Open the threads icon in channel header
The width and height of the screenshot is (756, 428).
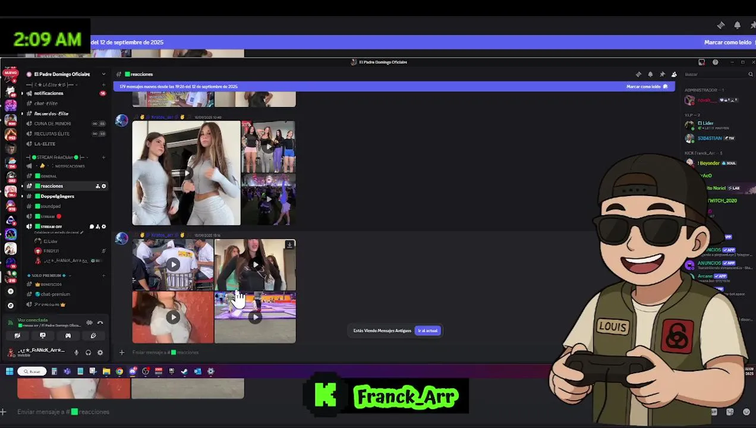tap(638, 74)
